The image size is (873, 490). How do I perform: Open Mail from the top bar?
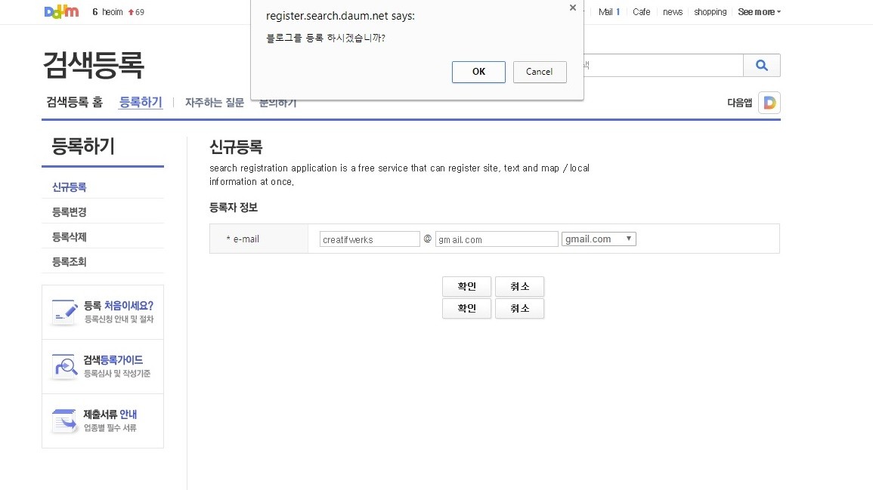[x=605, y=12]
